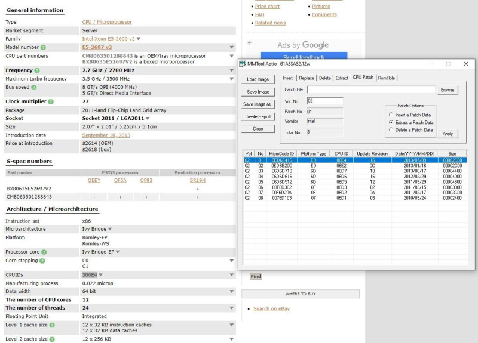Open the Ivy Bridge-EP processor core dropdown
This screenshot has width=478, height=343.
tap(118, 252)
